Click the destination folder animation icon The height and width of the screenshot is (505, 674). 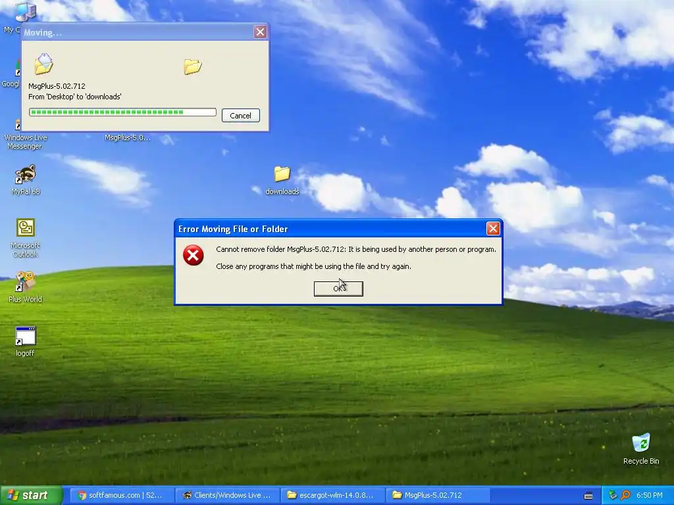click(193, 66)
